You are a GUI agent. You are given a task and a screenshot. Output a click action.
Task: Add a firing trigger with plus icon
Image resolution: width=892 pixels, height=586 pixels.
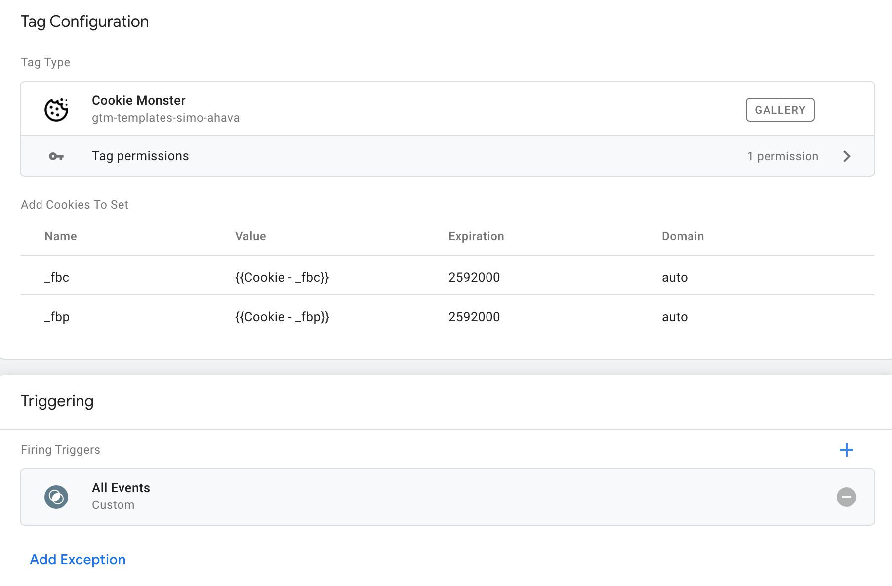pos(847,450)
